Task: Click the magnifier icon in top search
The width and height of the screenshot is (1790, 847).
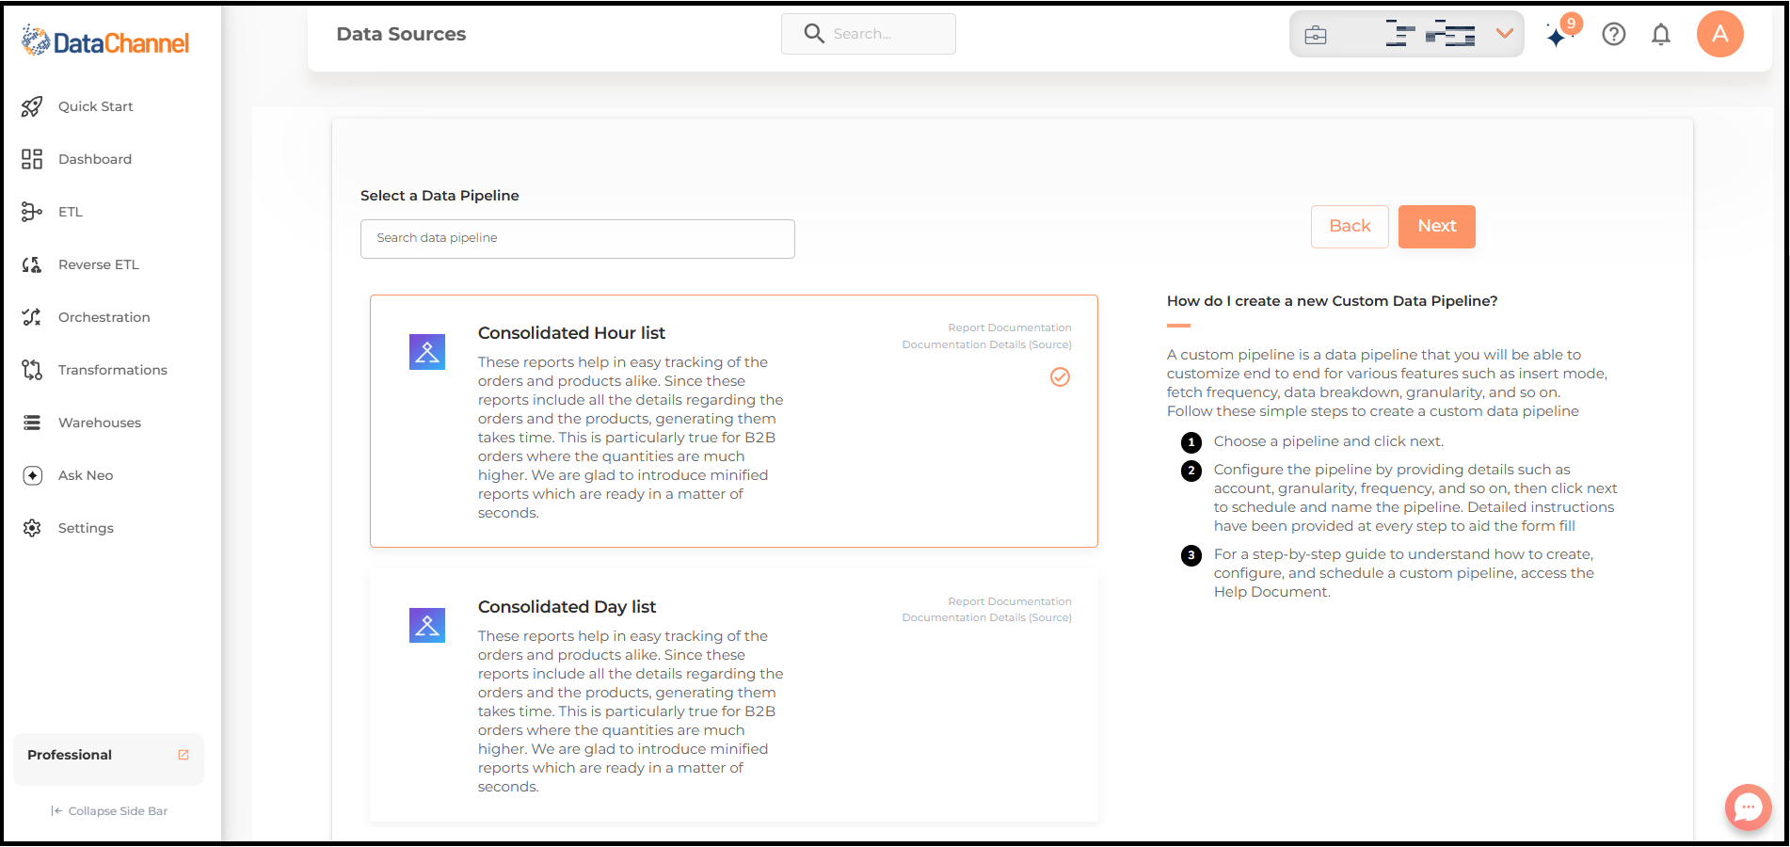Action: point(814,34)
